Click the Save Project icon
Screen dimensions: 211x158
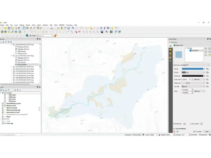9,28
